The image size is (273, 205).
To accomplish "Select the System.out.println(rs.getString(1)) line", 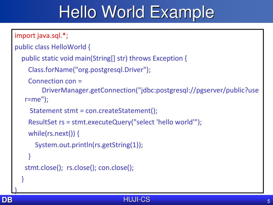I will coord(89,145).
